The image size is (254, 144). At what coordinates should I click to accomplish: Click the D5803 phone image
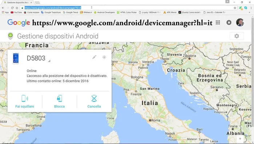[x=16, y=58]
